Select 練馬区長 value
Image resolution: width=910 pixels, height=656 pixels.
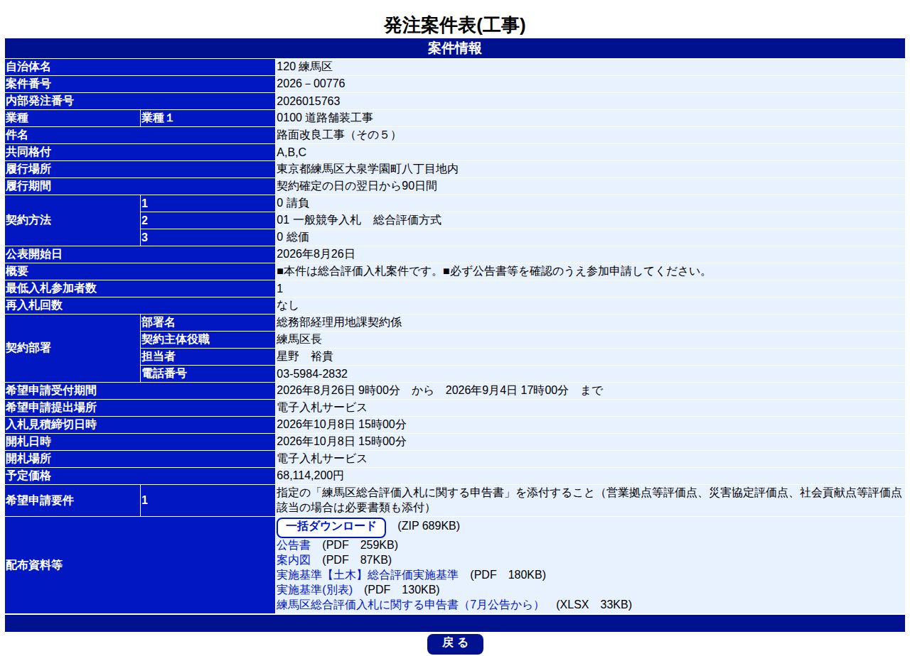[299, 339]
